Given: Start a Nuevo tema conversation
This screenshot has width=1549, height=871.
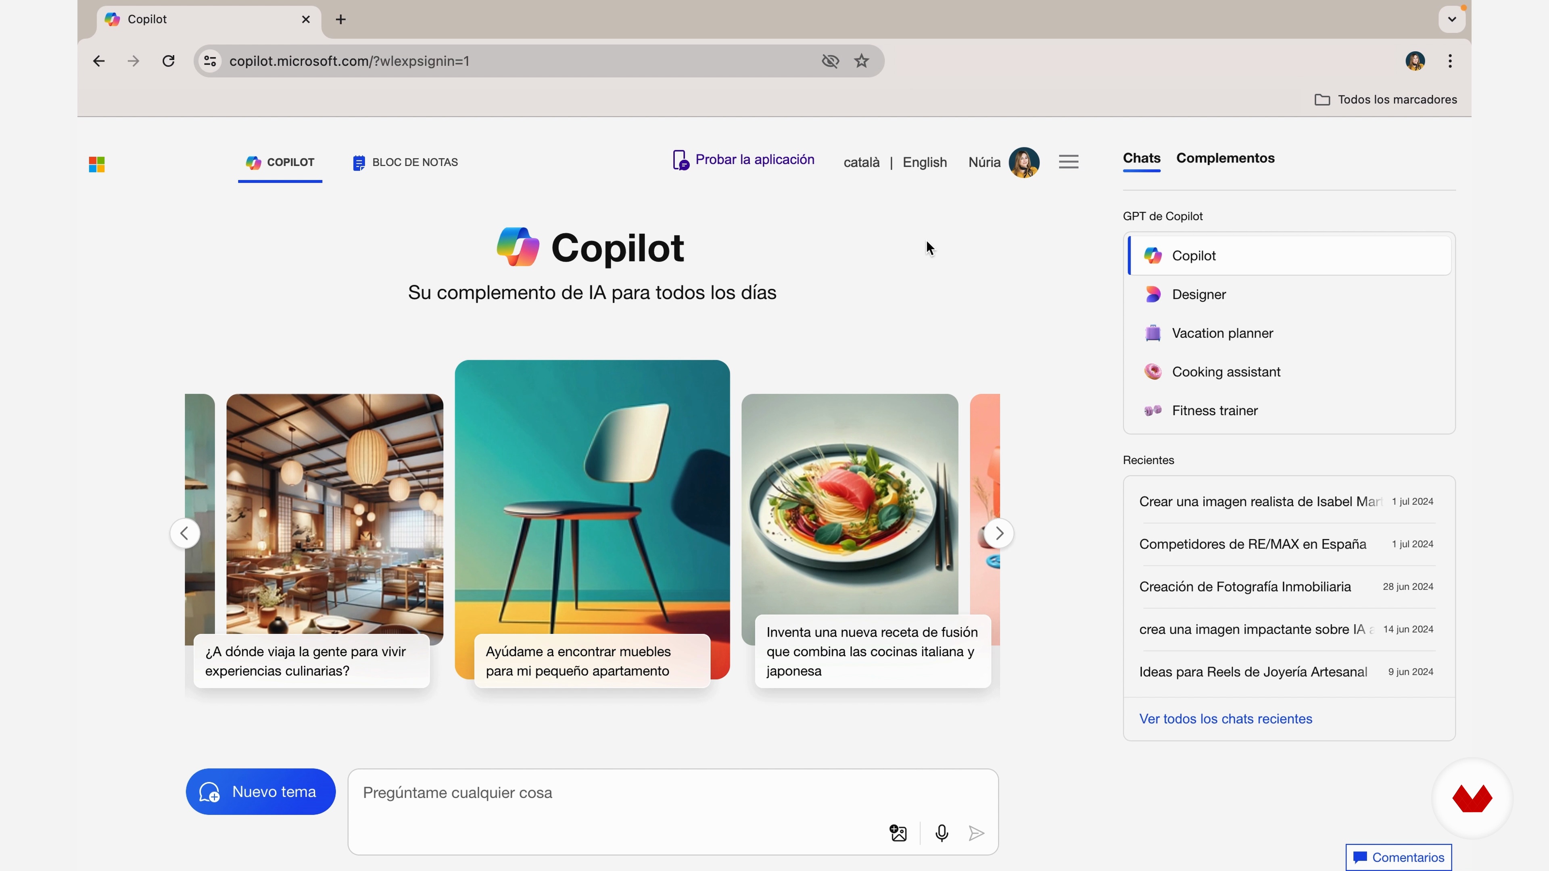Looking at the screenshot, I should tap(260, 792).
